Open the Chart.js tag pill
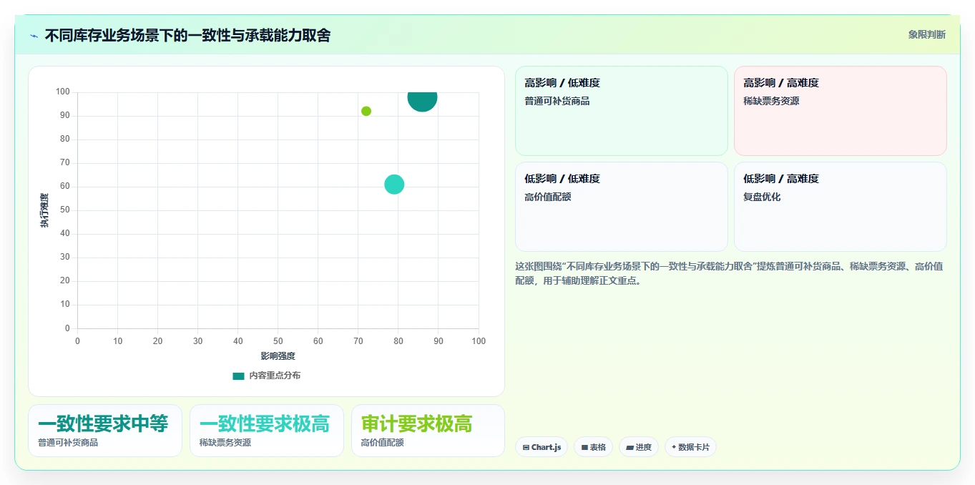 [x=542, y=447]
